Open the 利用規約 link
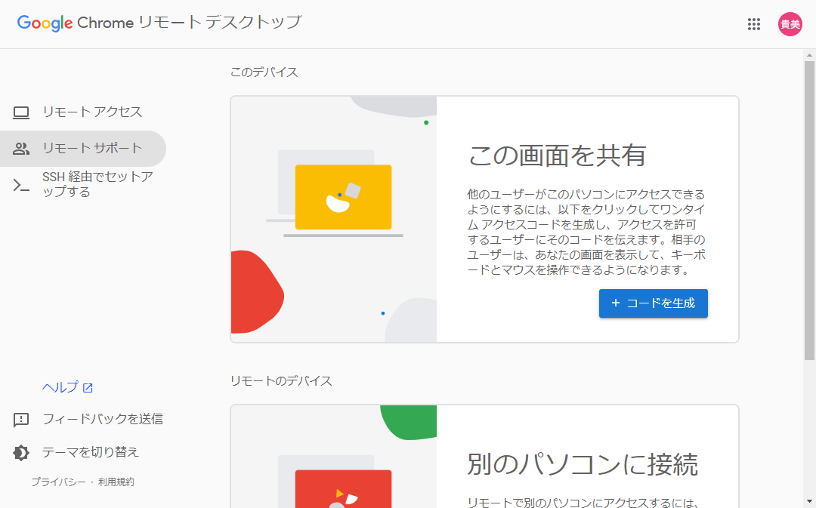The height and width of the screenshot is (508, 816). [116, 482]
